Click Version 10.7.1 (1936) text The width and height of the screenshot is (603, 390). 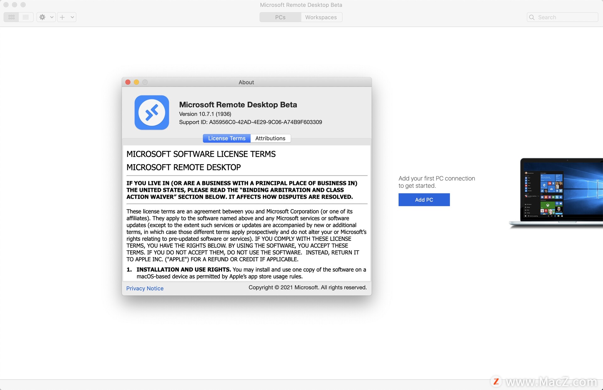pos(205,114)
